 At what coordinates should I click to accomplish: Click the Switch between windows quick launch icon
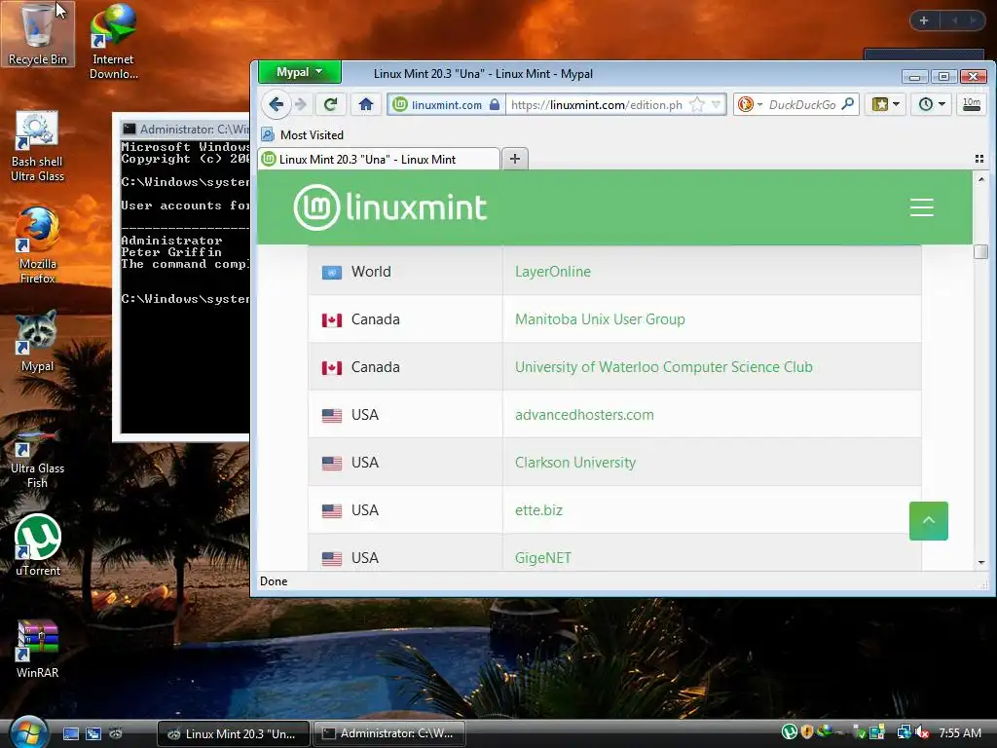pyautogui.click(x=93, y=733)
